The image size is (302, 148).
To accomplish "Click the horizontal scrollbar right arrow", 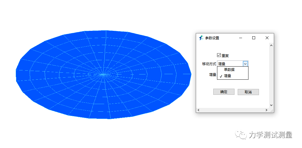I will coord(266,110).
